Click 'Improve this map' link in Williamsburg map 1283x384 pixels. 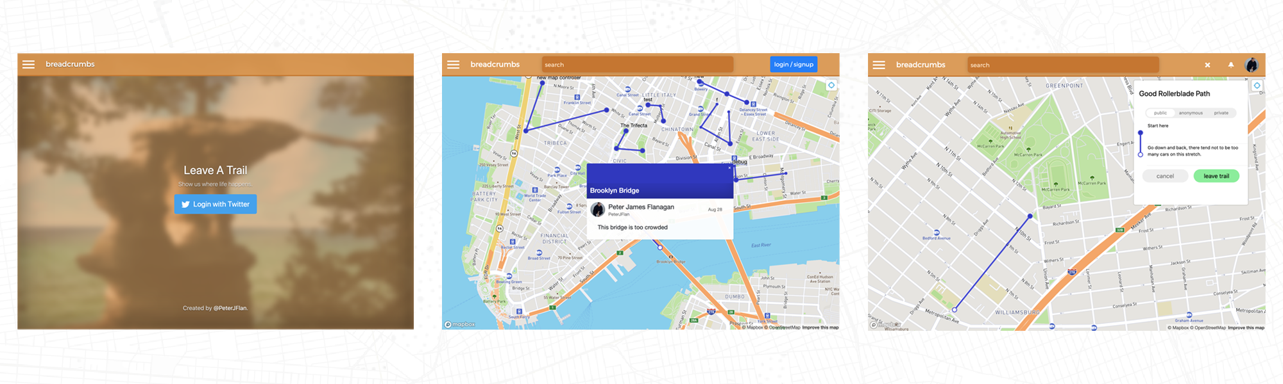click(x=1246, y=328)
